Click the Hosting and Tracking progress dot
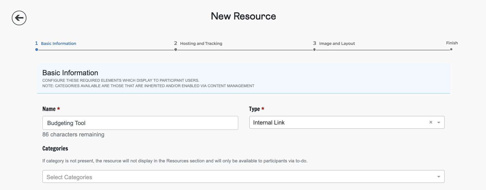This screenshot has width=486, height=190. 176,50
